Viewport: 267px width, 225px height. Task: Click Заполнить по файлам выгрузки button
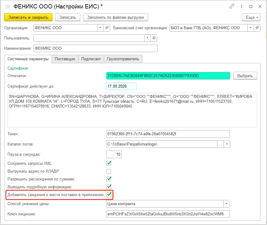click(x=116, y=17)
